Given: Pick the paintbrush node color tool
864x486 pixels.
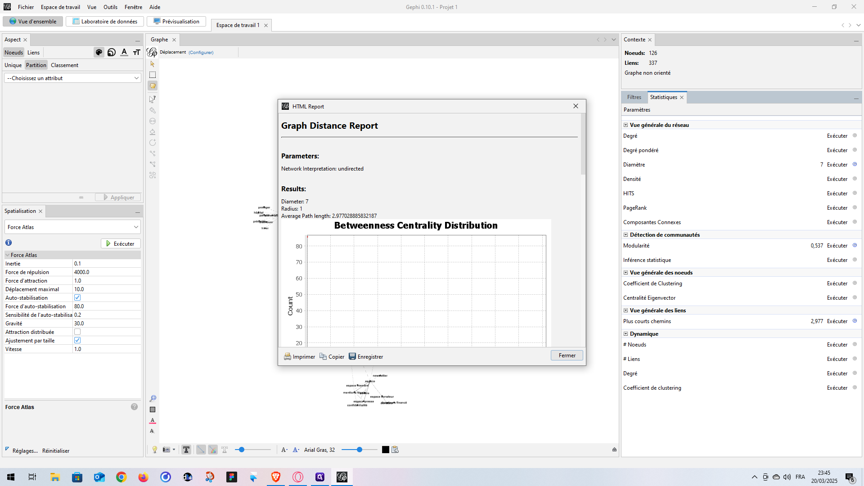Looking at the screenshot, I should pyautogui.click(x=153, y=110).
